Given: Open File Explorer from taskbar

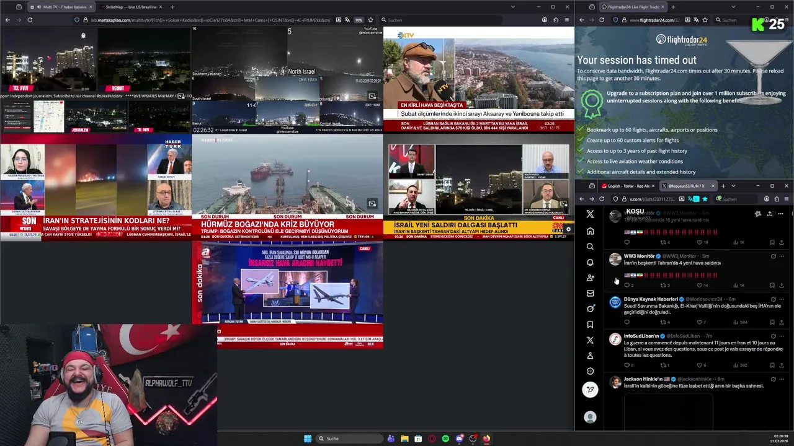Looking at the screenshot, I should coord(404,439).
